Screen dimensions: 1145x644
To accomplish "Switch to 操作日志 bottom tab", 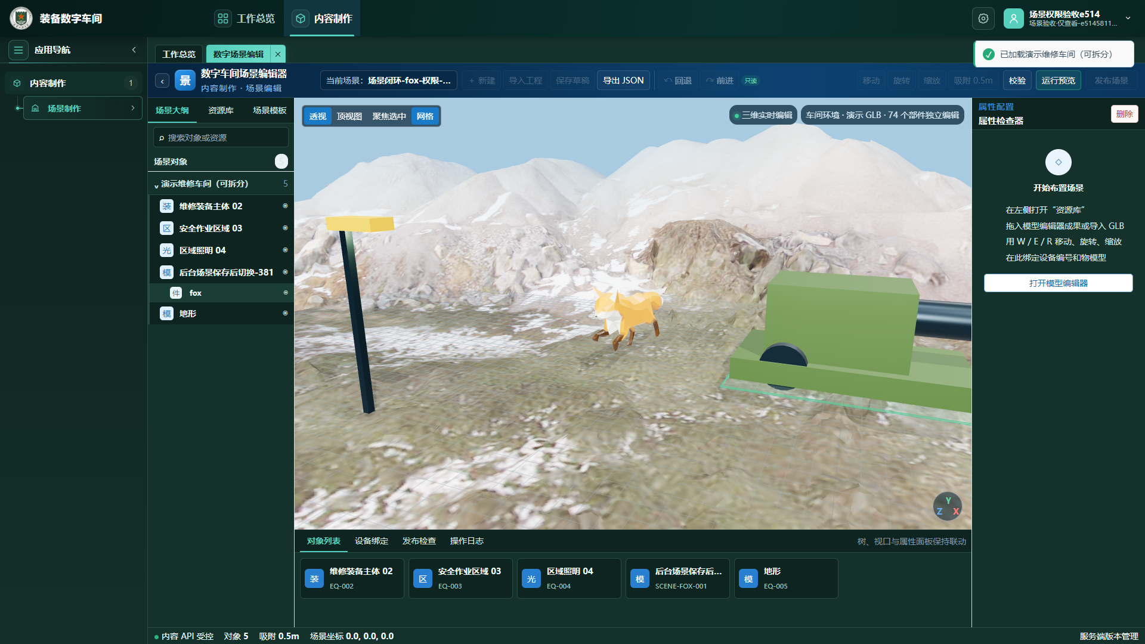I will pos(467,541).
